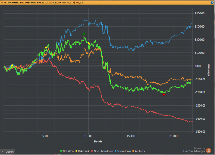
Task: Click the yellow star at chart start
Action: [12, 65]
